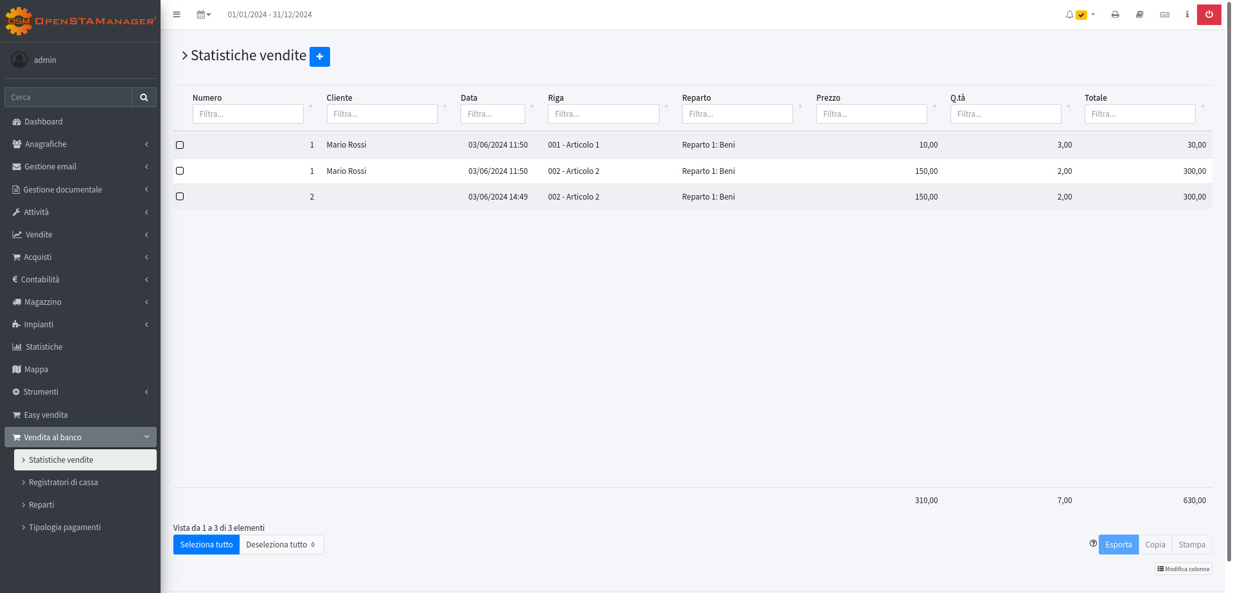Open the manual book icon
Viewport: 1233px width, 593px height.
pos(1140,15)
